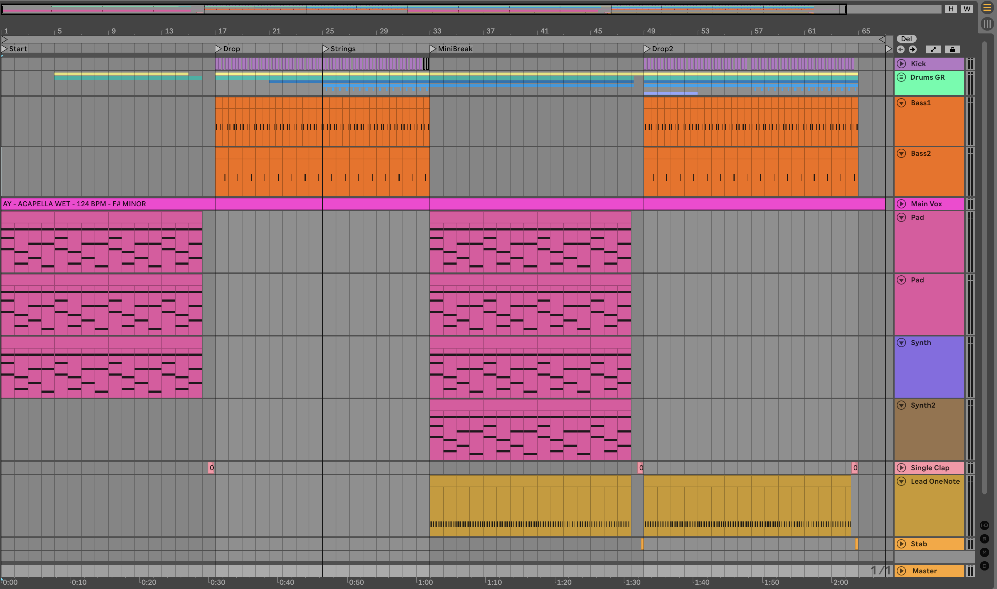The height and width of the screenshot is (589, 997).
Task: Click the Optimize Width W button
Action: pos(966,9)
